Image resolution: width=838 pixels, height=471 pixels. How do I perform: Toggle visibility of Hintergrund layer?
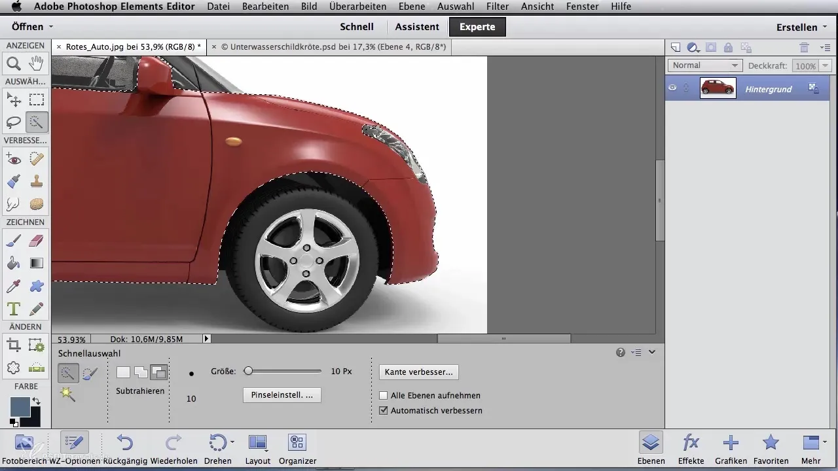coord(672,88)
